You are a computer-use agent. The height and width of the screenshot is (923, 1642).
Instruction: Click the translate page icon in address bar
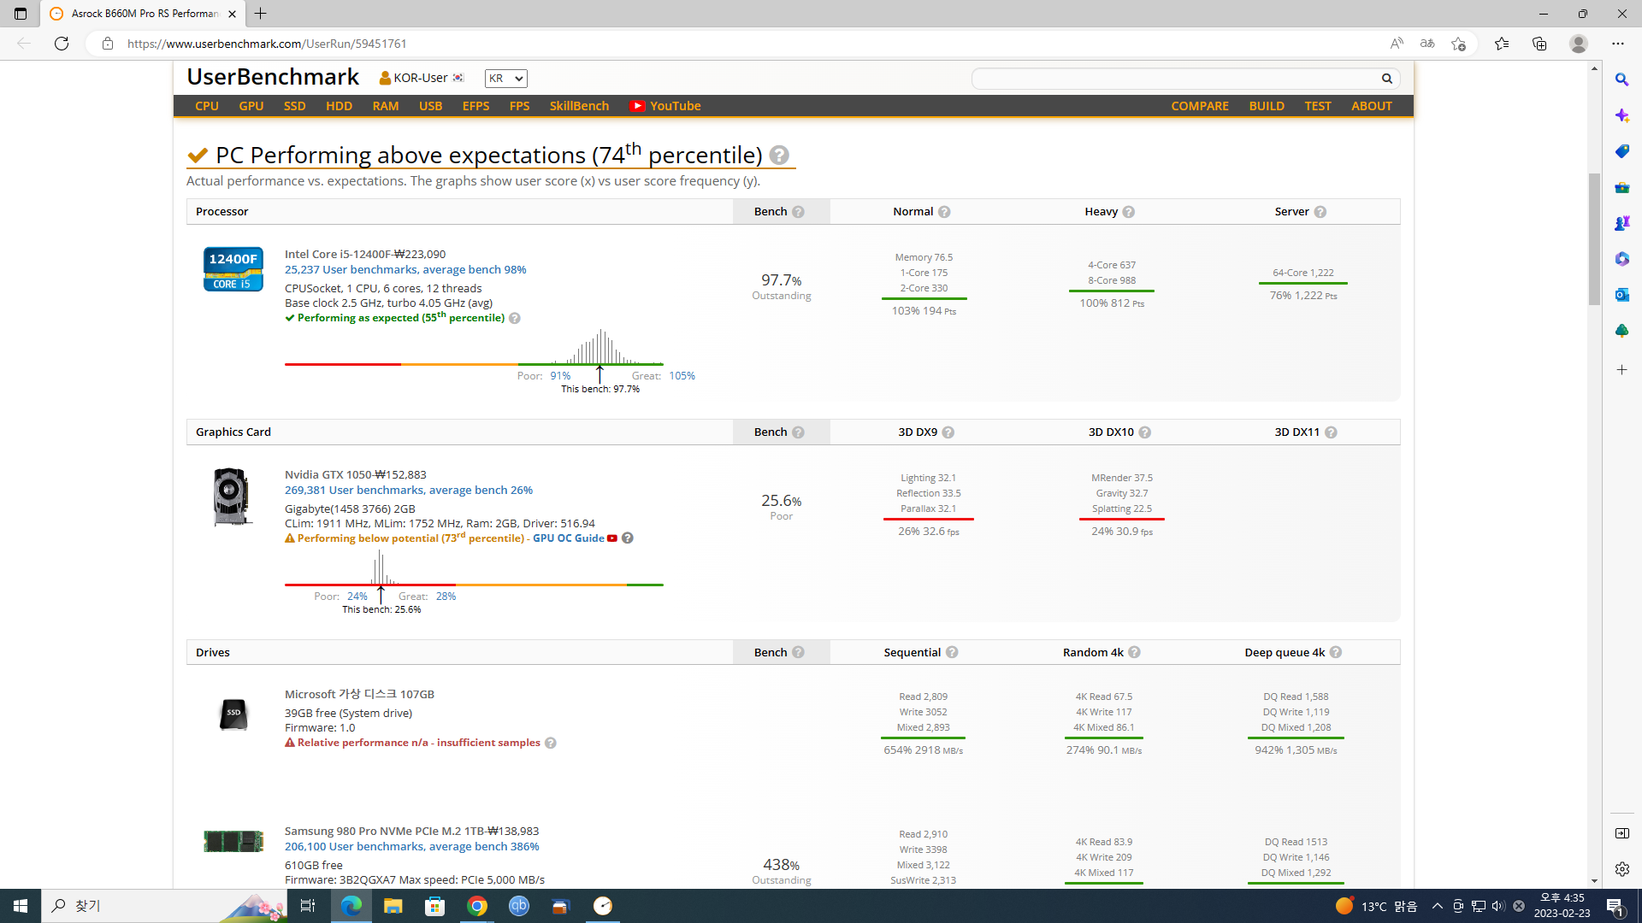coord(1426,44)
